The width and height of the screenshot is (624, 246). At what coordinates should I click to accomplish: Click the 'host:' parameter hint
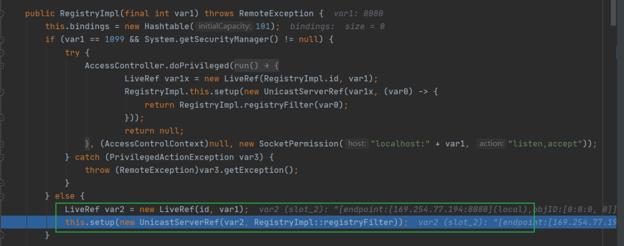click(x=357, y=144)
